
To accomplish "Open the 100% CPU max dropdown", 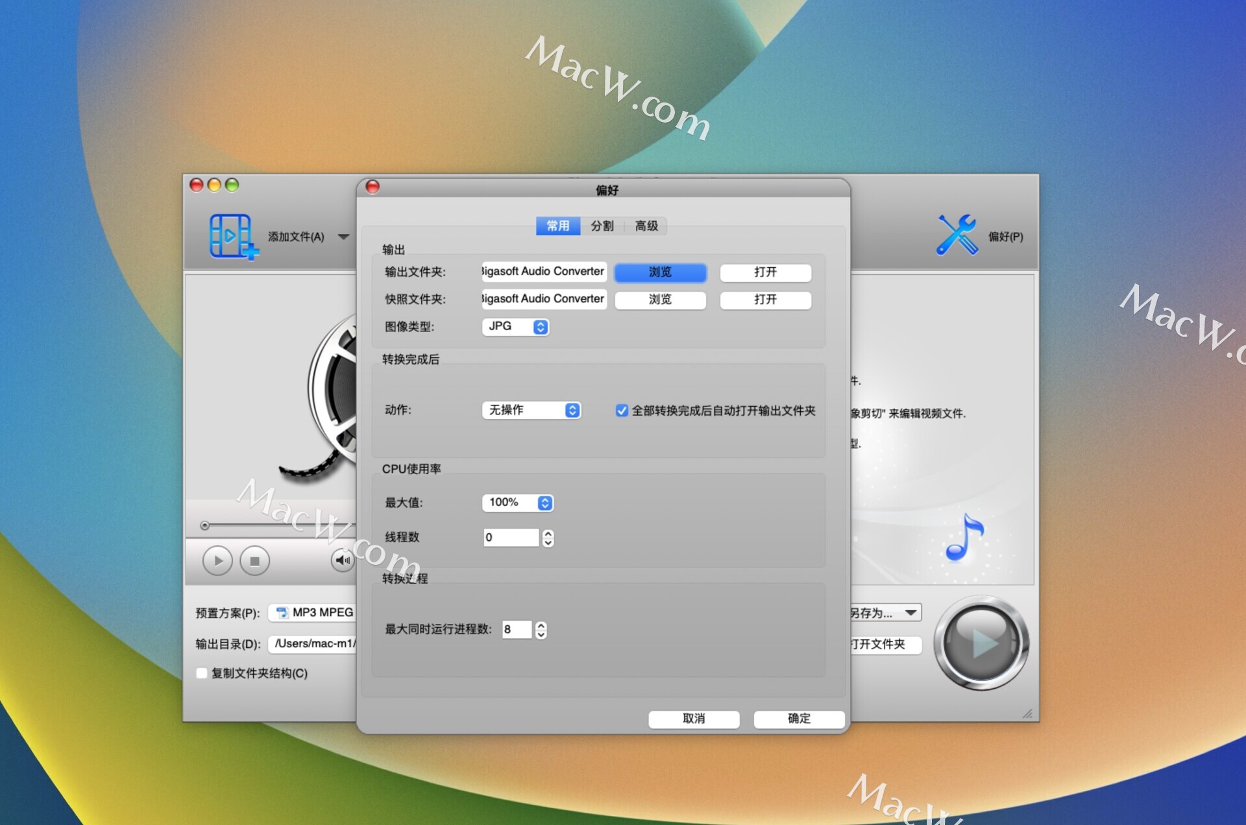I will click(x=517, y=503).
